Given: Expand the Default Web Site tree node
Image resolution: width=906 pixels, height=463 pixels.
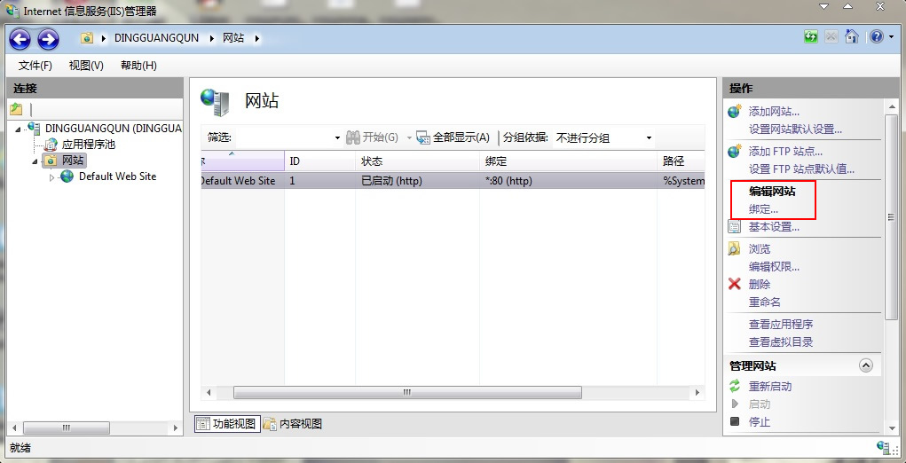Looking at the screenshot, I should pyautogui.click(x=51, y=177).
